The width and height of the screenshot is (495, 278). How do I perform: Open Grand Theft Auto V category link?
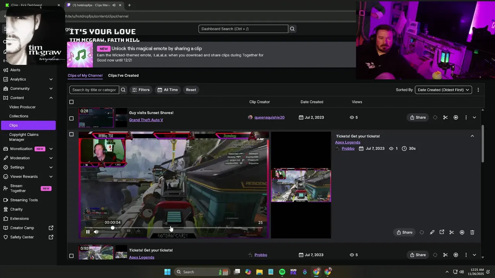pyautogui.click(x=146, y=120)
